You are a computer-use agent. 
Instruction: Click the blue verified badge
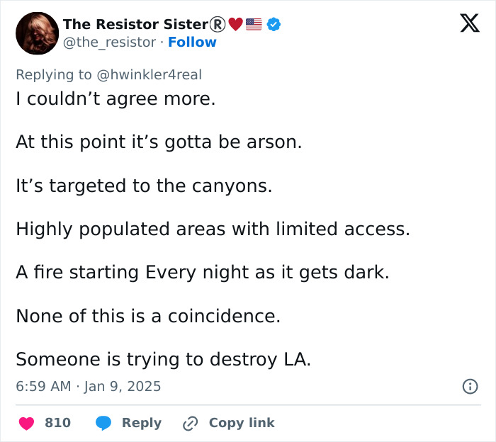pyautogui.click(x=274, y=24)
